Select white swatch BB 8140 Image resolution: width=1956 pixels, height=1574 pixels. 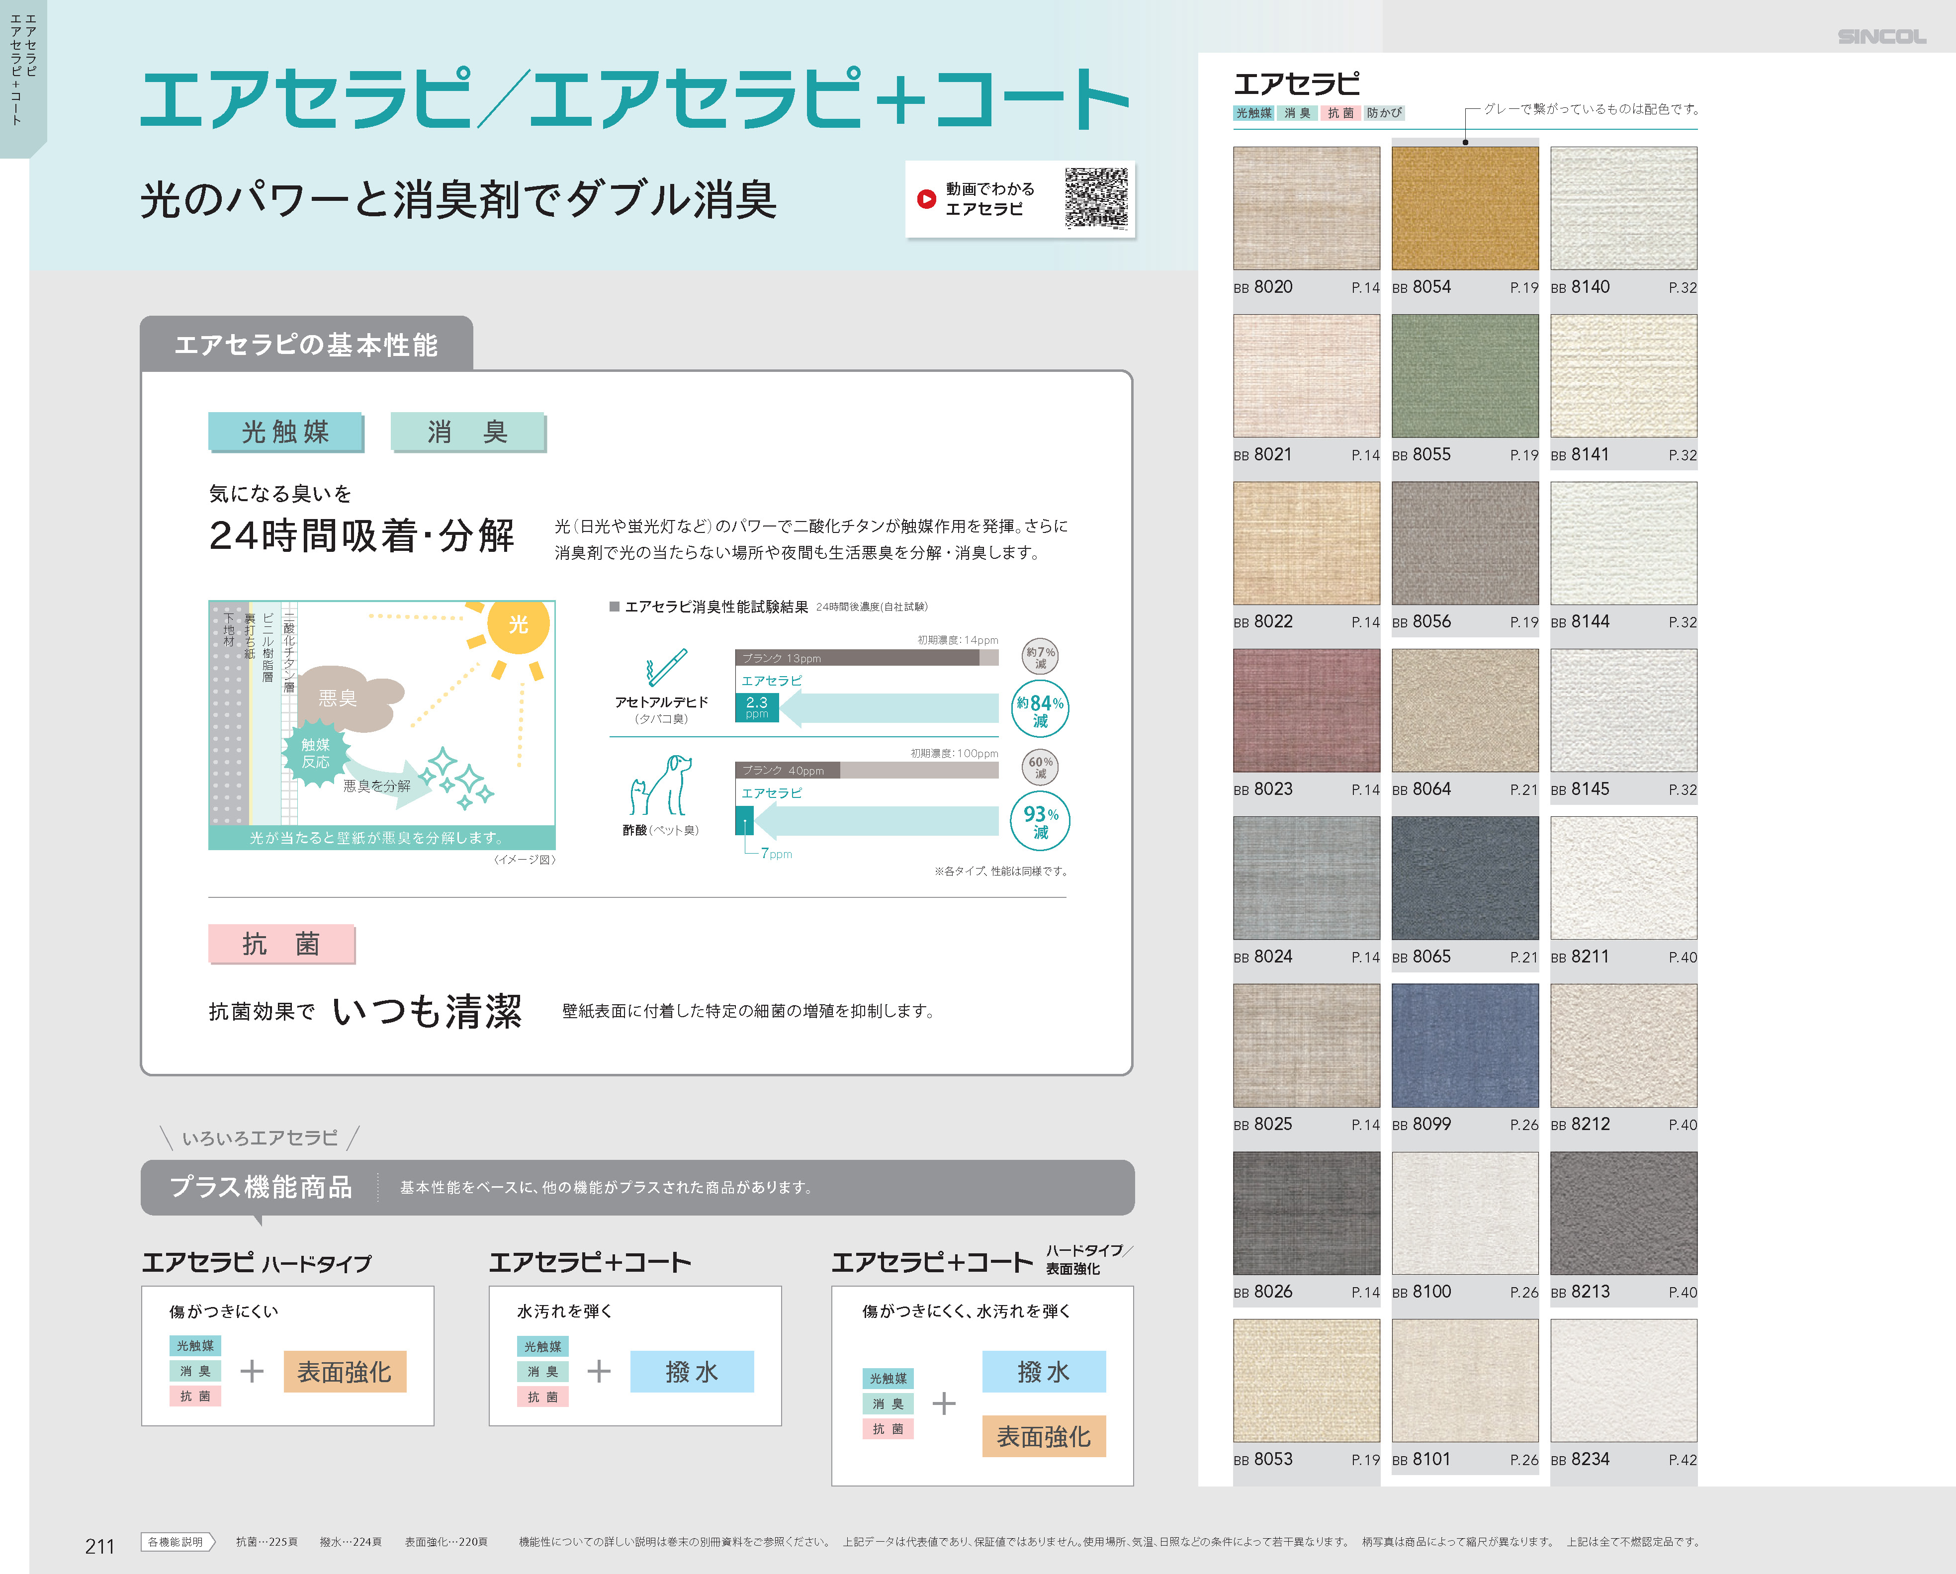(x=1623, y=209)
